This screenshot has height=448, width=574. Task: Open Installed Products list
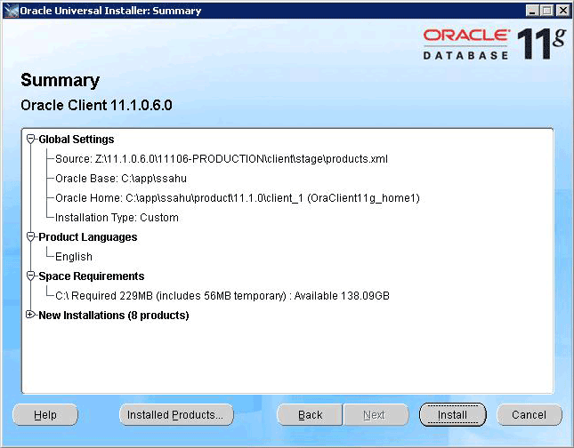[x=175, y=415]
